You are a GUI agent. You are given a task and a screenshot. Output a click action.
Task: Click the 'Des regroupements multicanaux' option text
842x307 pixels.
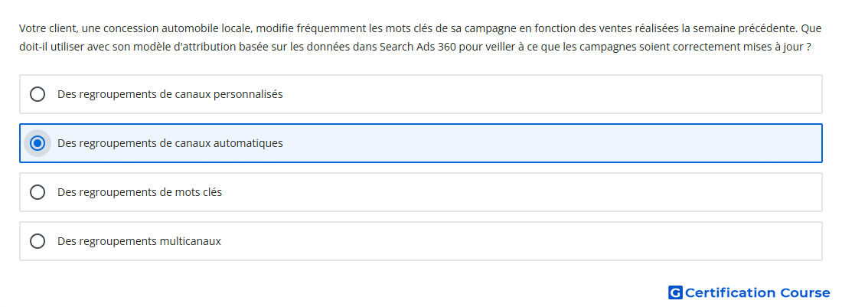(139, 241)
